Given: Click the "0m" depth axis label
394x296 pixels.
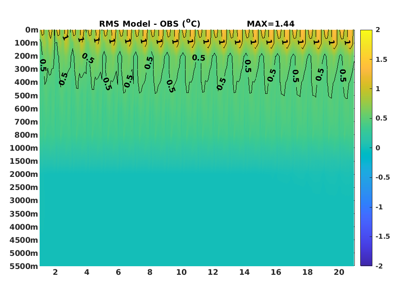Looking at the screenshot, I should point(32,30).
